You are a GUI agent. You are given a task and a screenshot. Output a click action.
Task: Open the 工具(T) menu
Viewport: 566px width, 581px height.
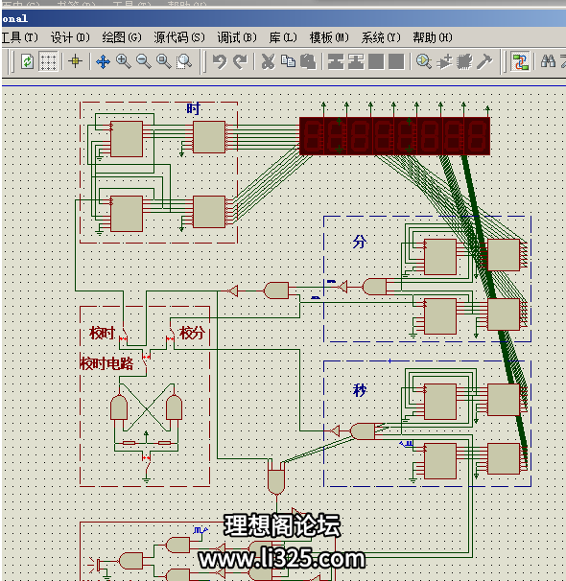point(19,37)
